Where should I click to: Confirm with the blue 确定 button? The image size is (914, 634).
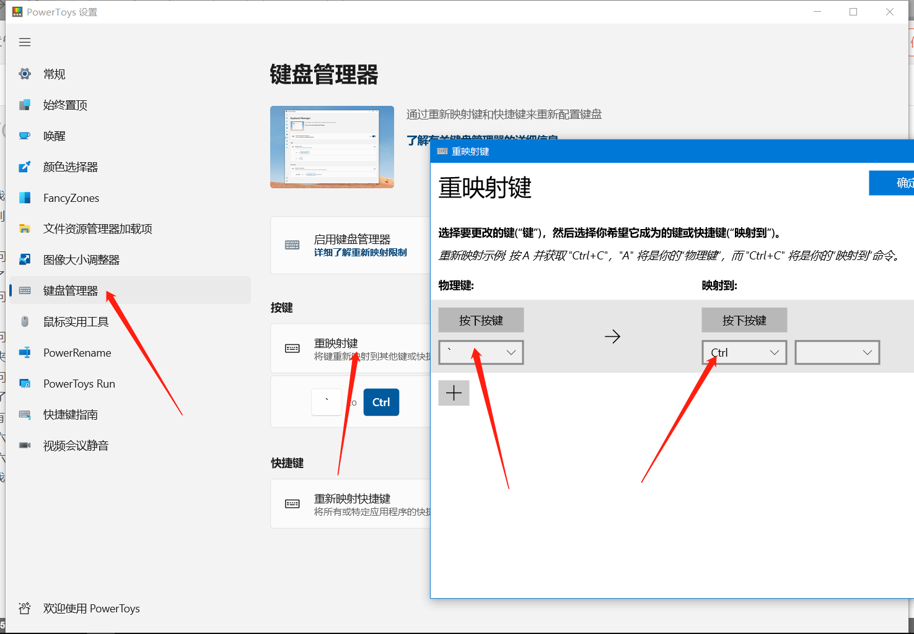click(x=891, y=183)
